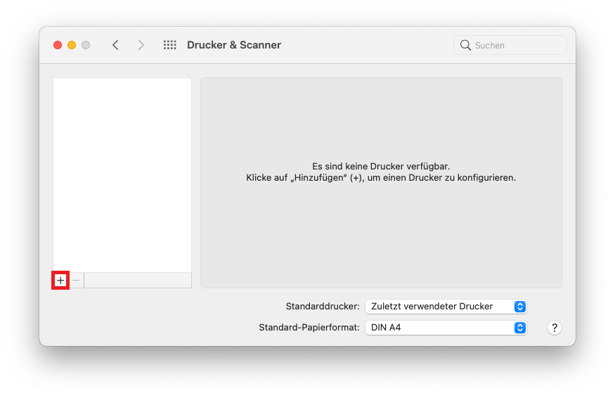Click the "Es sind keine Drucker verfügbar" message
The width and height of the screenshot is (615, 398).
pyautogui.click(x=381, y=167)
